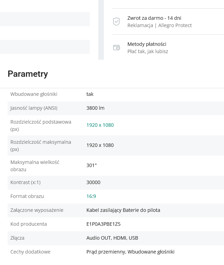Click the Jasność lampy (ANSI) label
Viewport: 224px width, 265px height.
click(34, 108)
